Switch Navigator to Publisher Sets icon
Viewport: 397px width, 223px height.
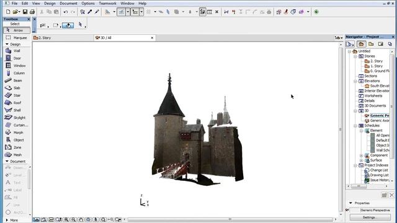(x=390, y=44)
